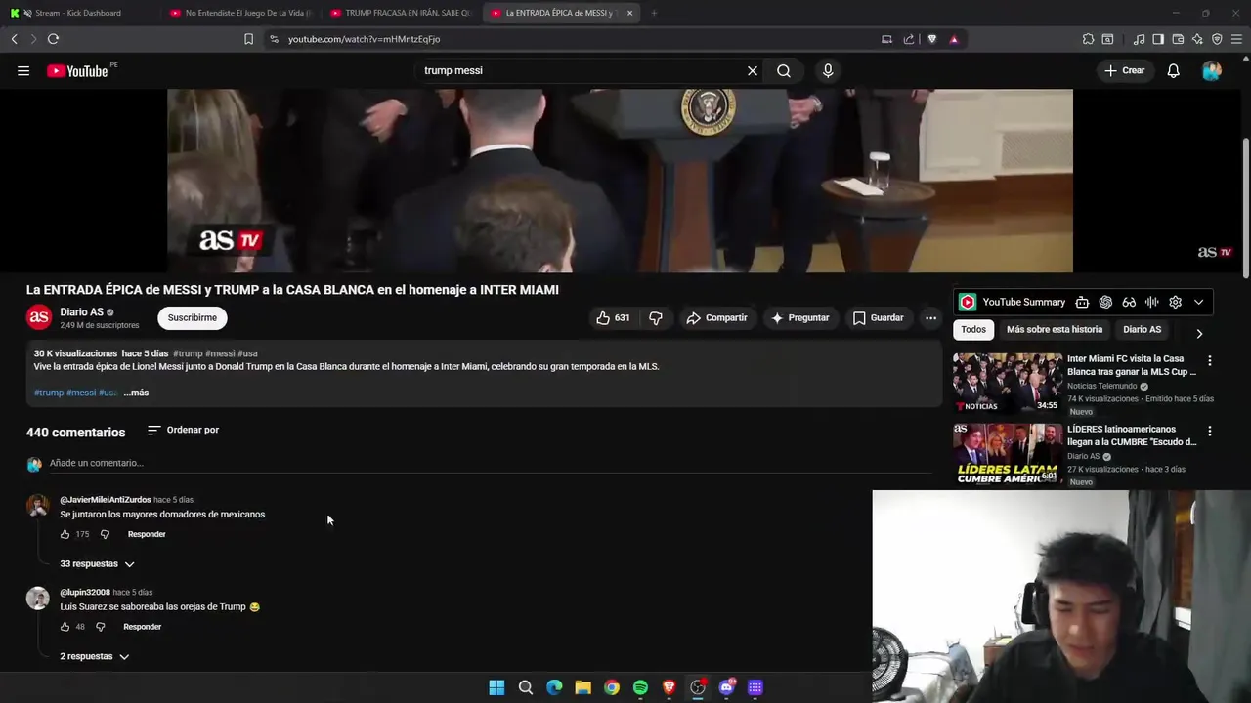Viewport: 1251px width, 703px height.
Task: Open the Diario AS channel avatar
Action: point(39,317)
